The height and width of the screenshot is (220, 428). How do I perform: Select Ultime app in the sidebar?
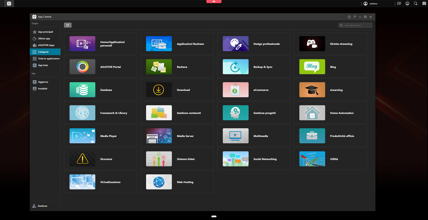45,38
